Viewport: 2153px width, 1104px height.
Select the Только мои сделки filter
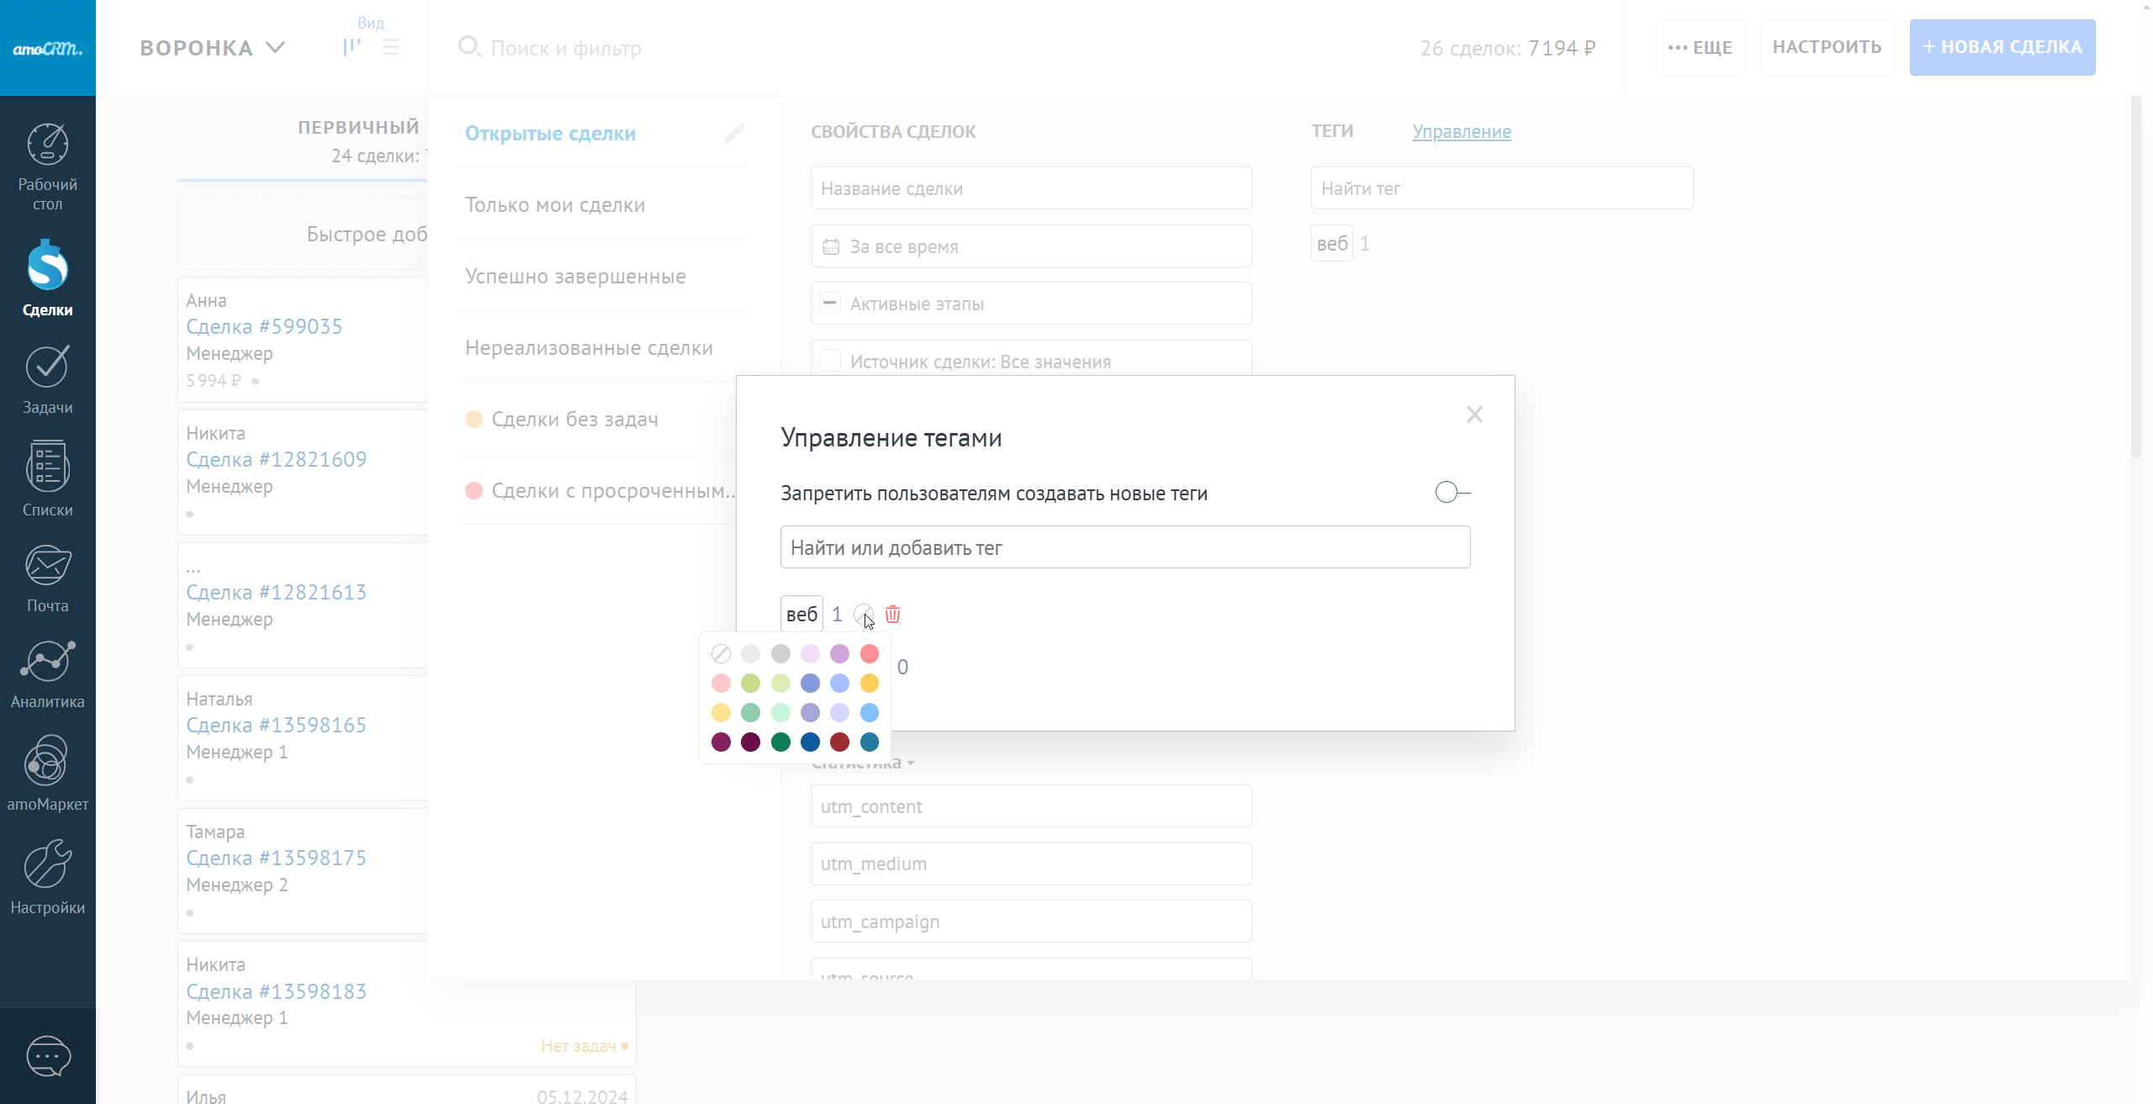tap(555, 205)
